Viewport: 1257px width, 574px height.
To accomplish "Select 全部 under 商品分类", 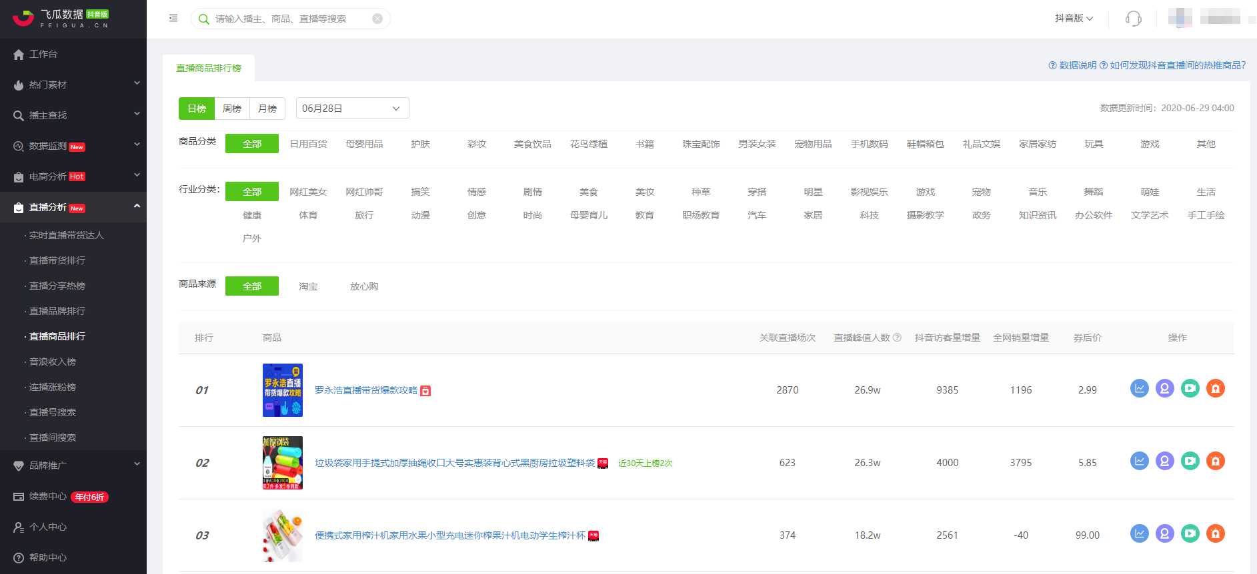I will click(x=252, y=144).
